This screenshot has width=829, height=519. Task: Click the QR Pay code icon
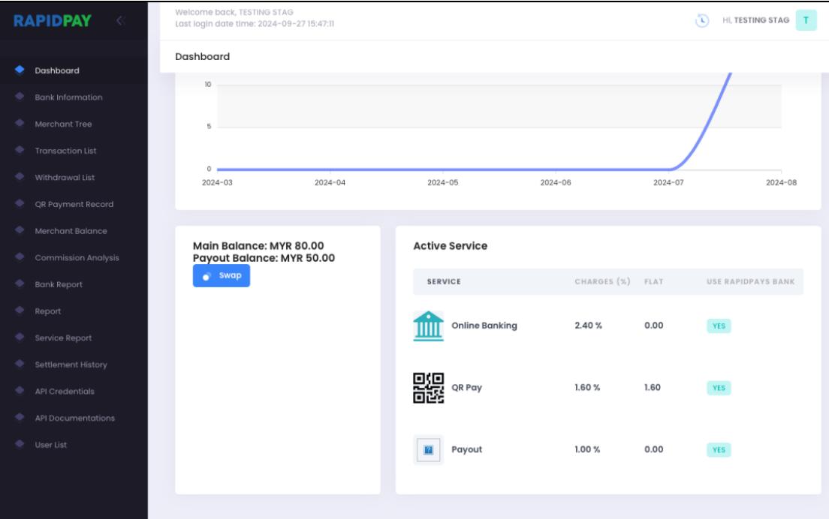click(428, 388)
